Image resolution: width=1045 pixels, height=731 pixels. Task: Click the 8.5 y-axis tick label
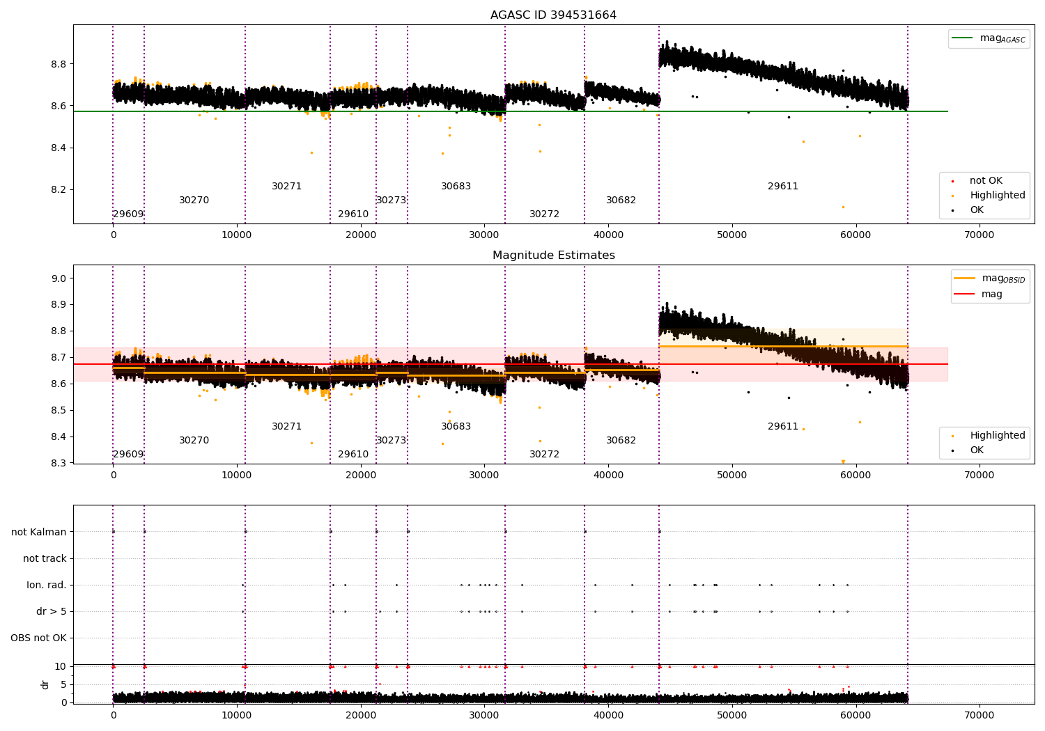coord(59,411)
